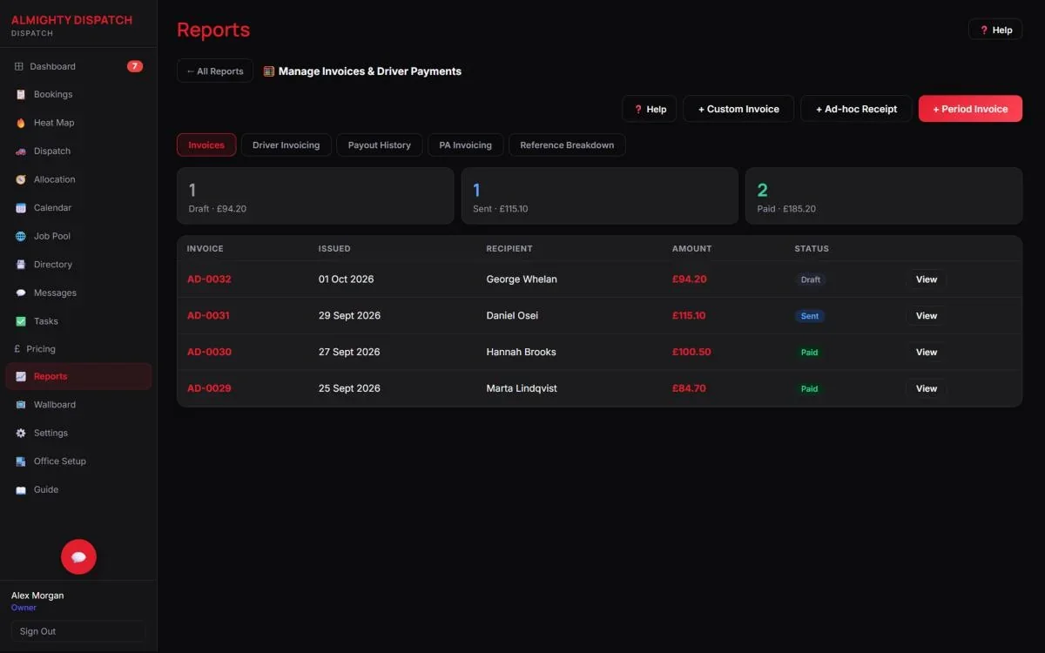Click the Allocation compass icon
Viewport: 1045px width, 653px height.
pyautogui.click(x=21, y=179)
